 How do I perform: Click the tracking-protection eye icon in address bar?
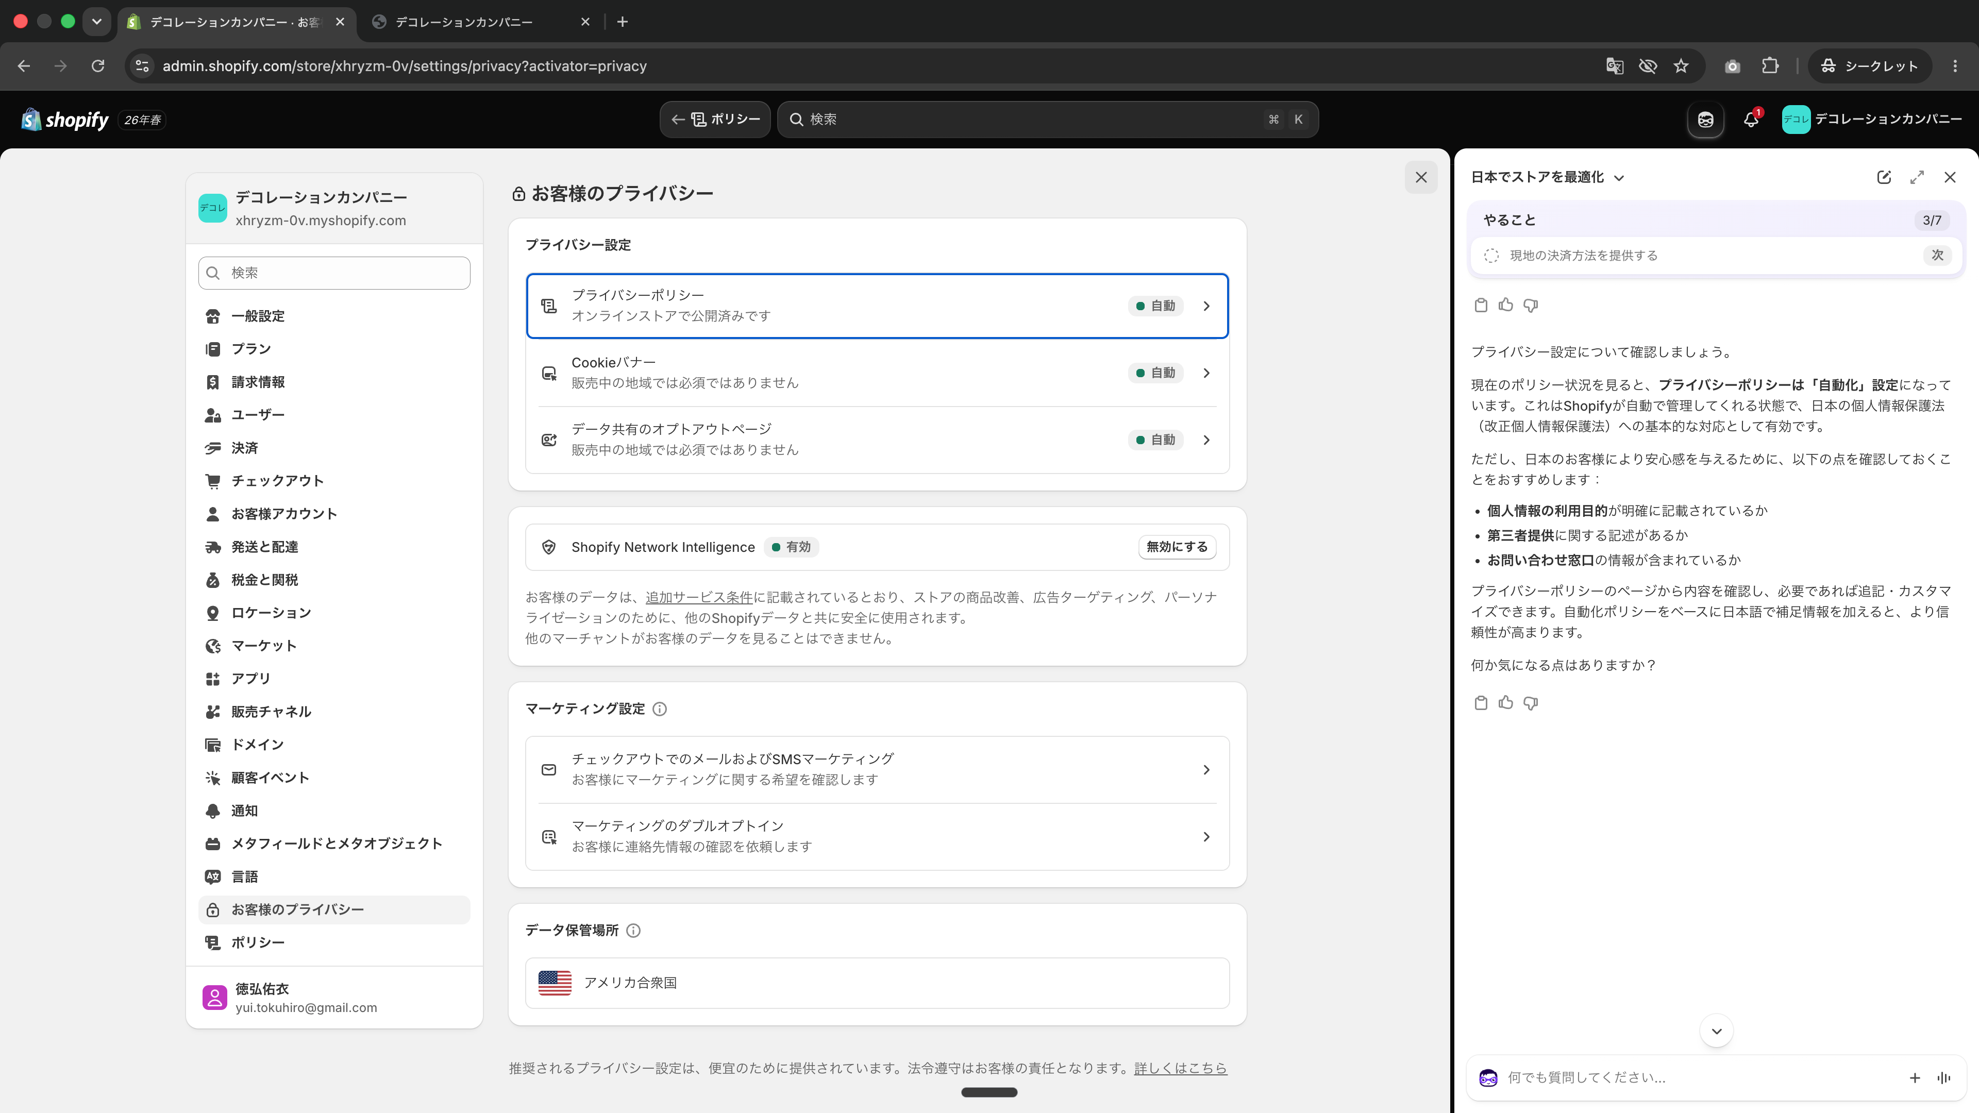click(x=1647, y=66)
